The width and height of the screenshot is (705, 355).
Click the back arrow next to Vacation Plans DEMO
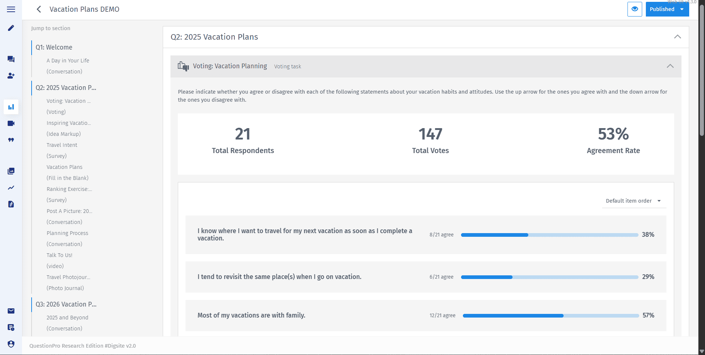[39, 9]
